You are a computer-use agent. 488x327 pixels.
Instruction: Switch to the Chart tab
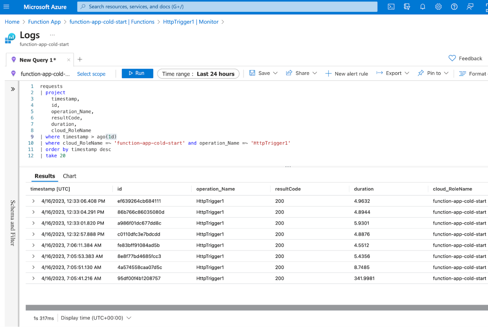[x=70, y=176]
